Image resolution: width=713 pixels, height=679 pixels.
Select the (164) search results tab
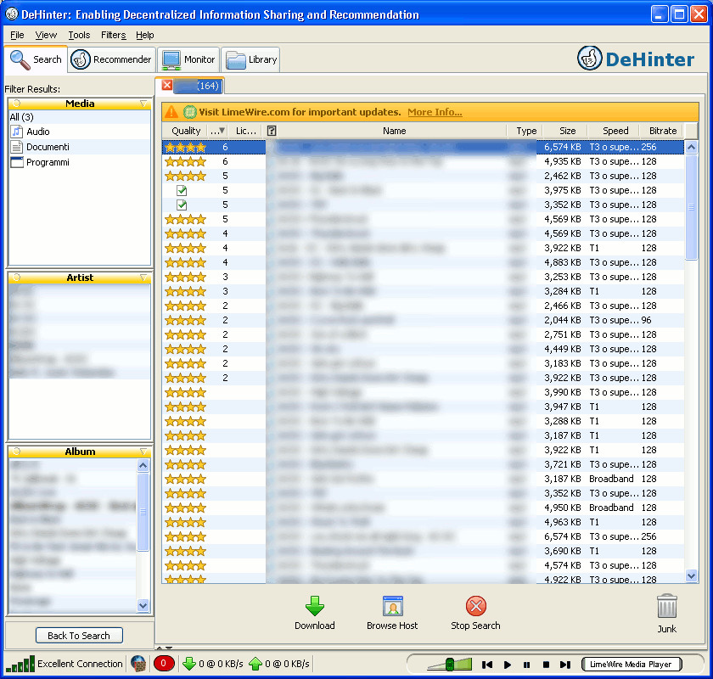pos(198,86)
